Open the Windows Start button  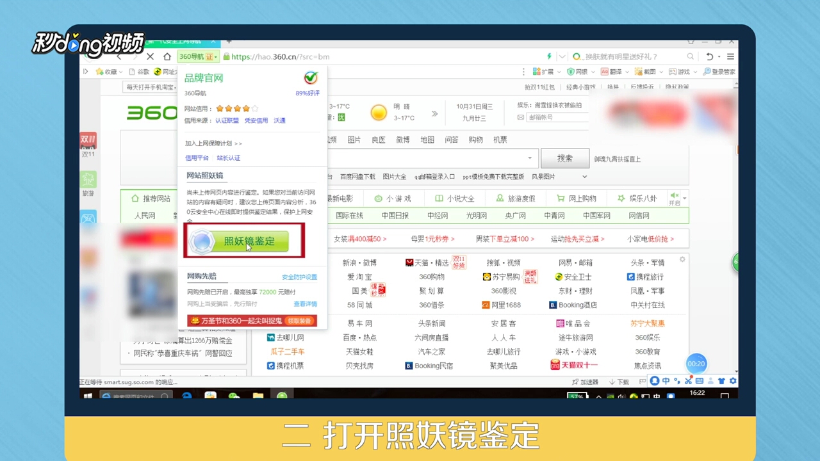click(x=87, y=397)
